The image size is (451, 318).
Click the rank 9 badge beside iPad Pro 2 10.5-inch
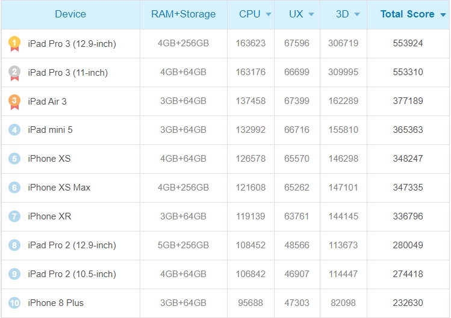[14, 274]
